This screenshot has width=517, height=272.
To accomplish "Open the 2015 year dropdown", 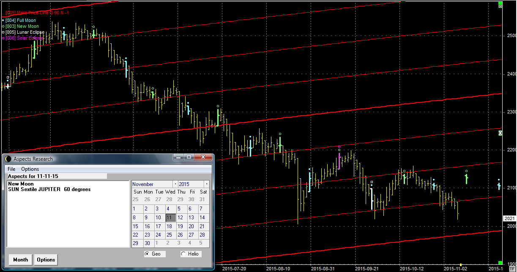I will click(x=206, y=184).
